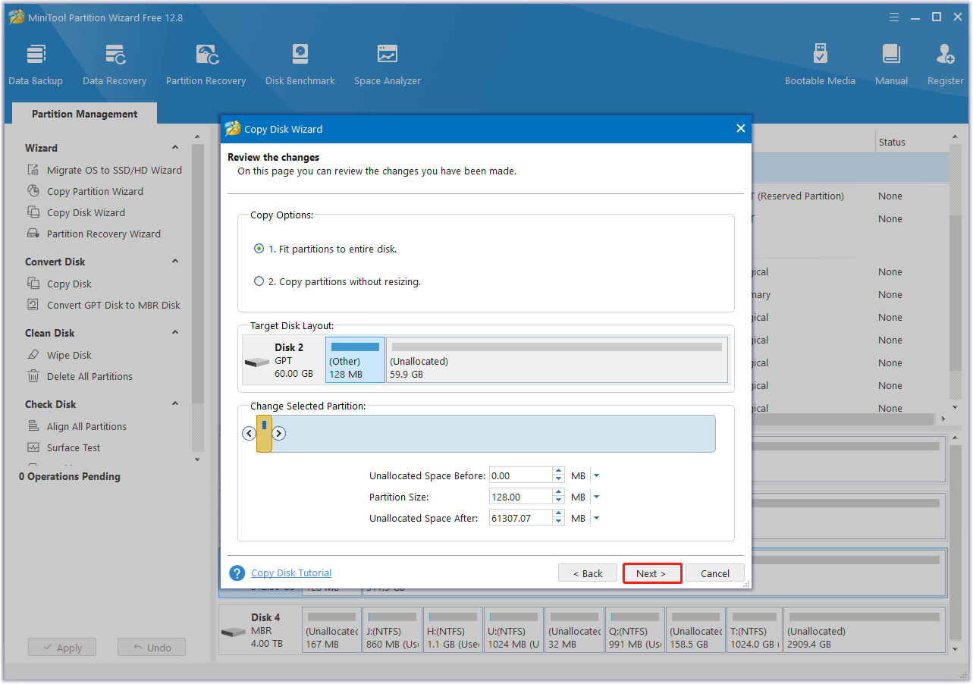Increase Unallocated Space Before value
Viewport: 973px width, 684px height.
559,472
